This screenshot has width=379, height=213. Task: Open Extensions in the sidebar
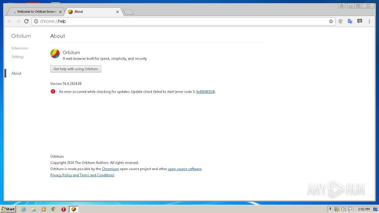coord(20,48)
